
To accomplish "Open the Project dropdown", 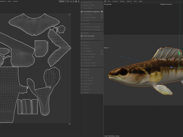I will point(64,2).
